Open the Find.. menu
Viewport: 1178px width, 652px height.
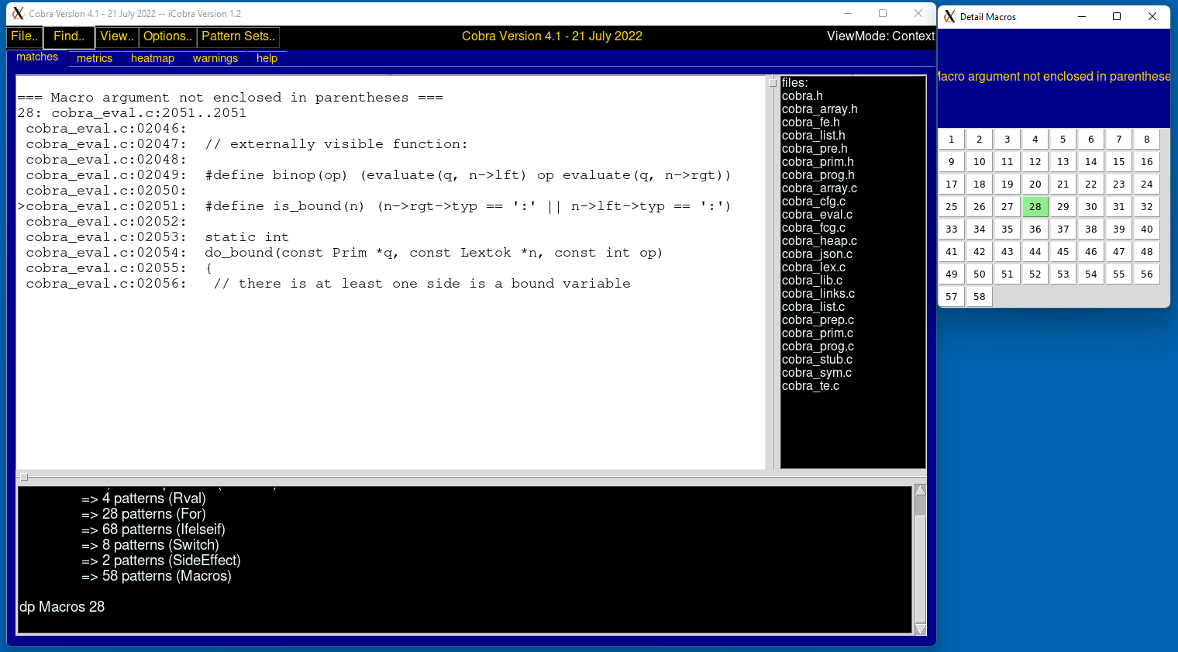(69, 36)
